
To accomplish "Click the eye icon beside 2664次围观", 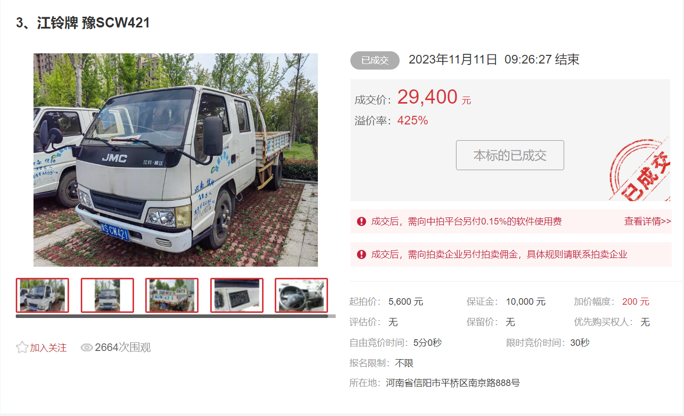I will click(x=87, y=347).
